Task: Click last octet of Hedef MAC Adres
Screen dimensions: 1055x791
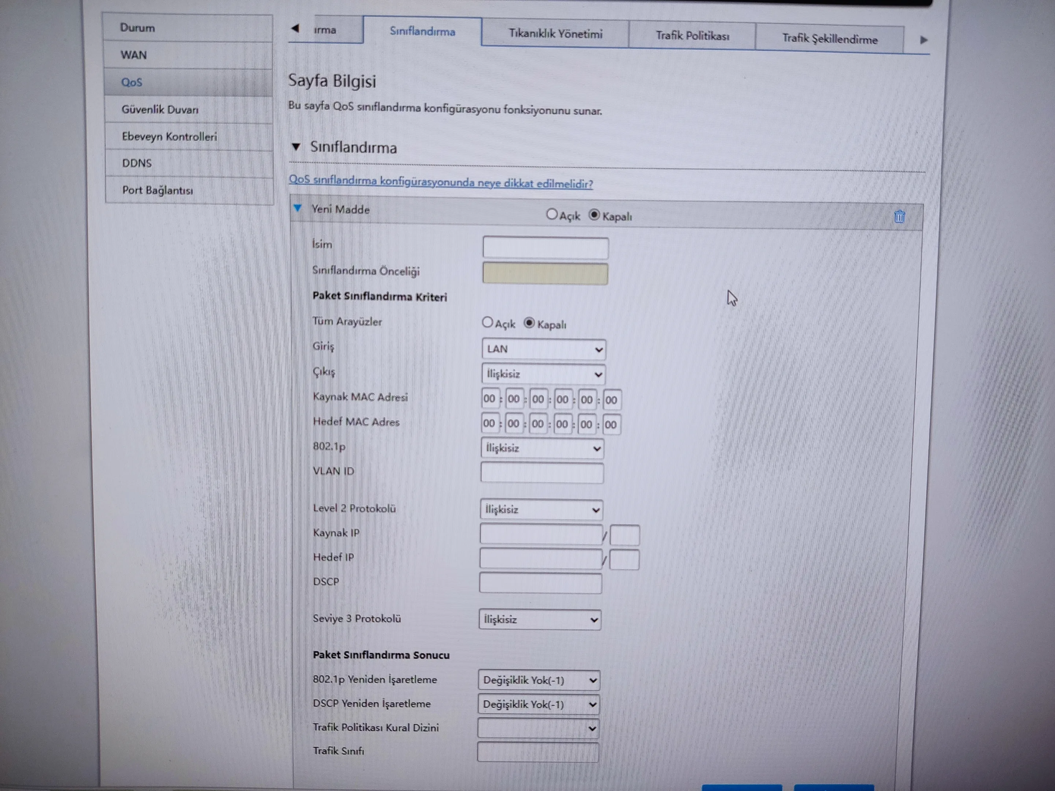Action: [611, 424]
